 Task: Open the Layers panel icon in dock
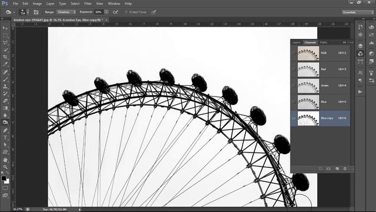point(360,46)
